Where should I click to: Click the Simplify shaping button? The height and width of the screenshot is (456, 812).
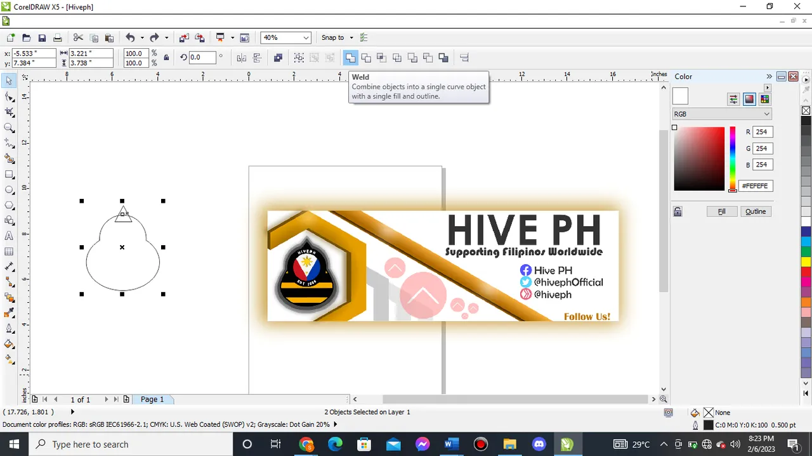pyautogui.click(x=397, y=58)
